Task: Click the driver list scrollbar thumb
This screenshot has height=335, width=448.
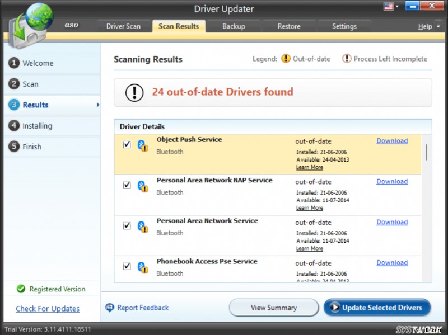Action: [x=426, y=152]
